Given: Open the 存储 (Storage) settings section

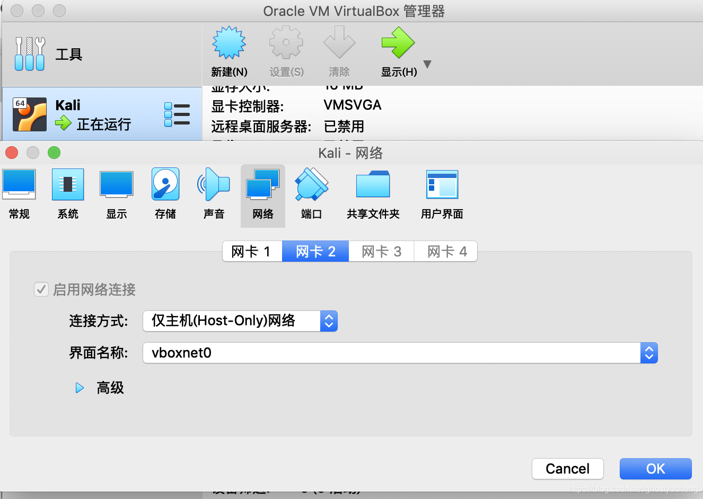Looking at the screenshot, I should 165,194.
